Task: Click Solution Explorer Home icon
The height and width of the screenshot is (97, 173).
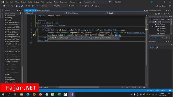Action: click(156, 14)
